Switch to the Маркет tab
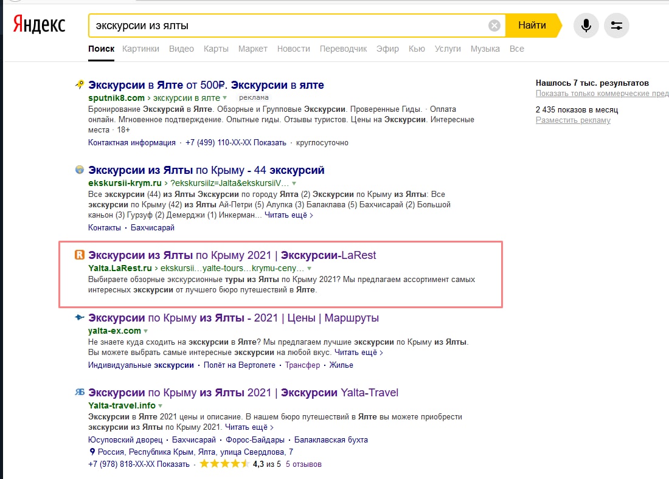Screen dimensions: 669x479 (252, 49)
